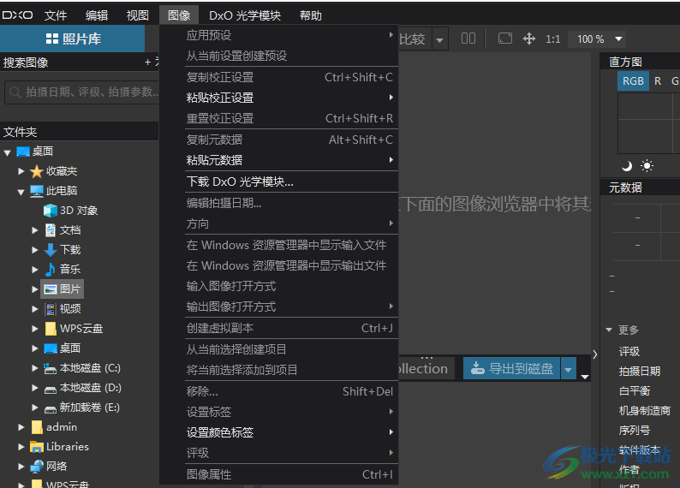The image size is (680, 488).
Task: Open the filter dropdown below export button
Action: (585, 377)
